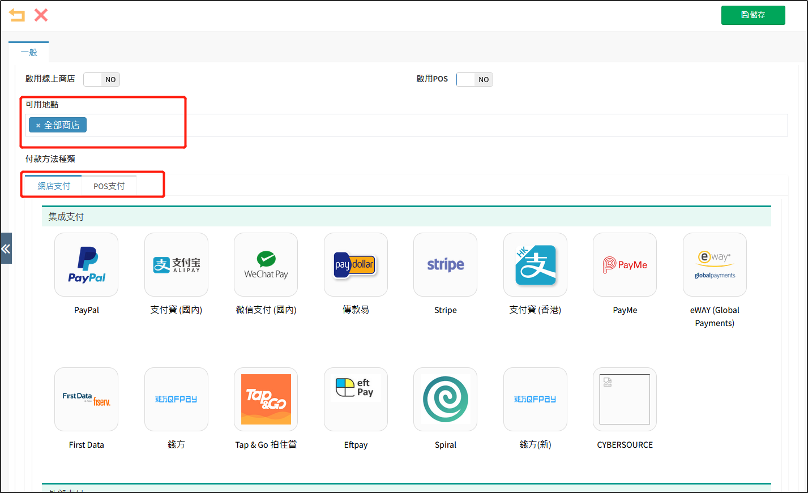Choose the Alipay Hong Kong icon
The height and width of the screenshot is (493, 808).
pyautogui.click(x=535, y=264)
